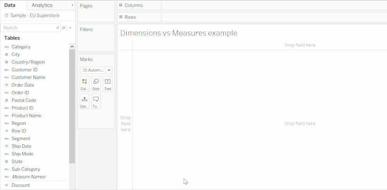Open the Detail marks button
Screen dimensions: 387x190
pyautogui.click(x=84, y=101)
